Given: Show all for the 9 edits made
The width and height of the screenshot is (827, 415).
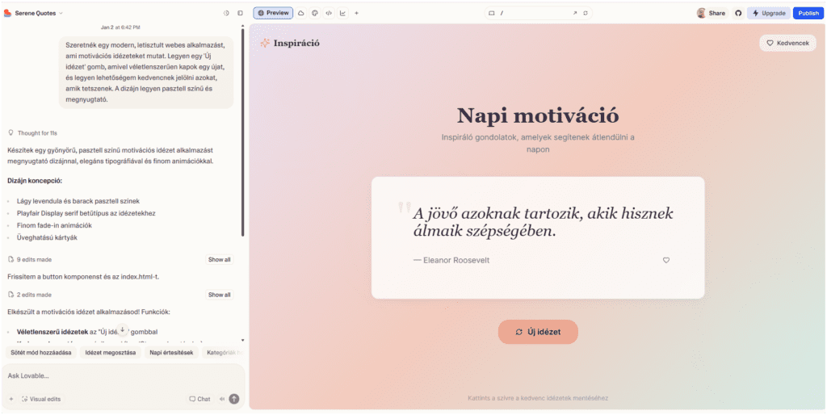Looking at the screenshot, I should pos(220,260).
